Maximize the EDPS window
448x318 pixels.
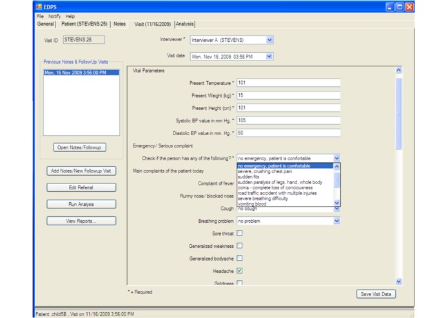tap(400, 7)
